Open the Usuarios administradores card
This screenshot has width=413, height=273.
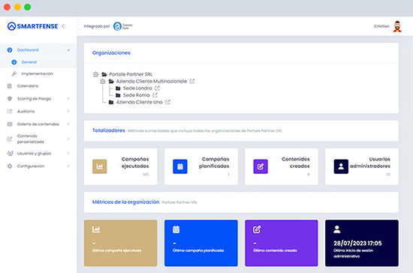pos(362,166)
